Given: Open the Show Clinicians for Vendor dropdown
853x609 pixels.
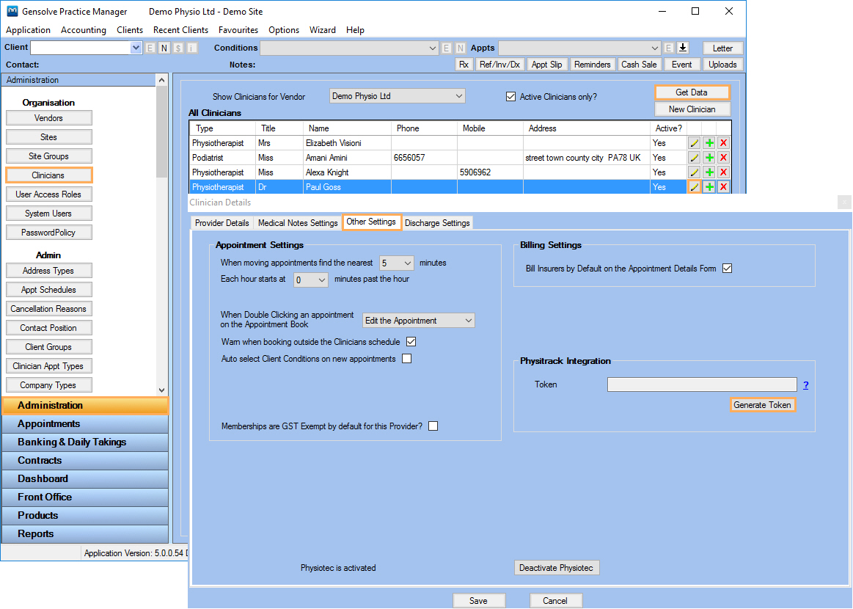Looking at the screenshot, I should [397, 96].
